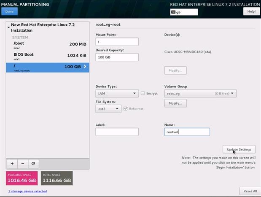Click the SYSTEM section label
The image size is (261, 197).
pos(20,38)
